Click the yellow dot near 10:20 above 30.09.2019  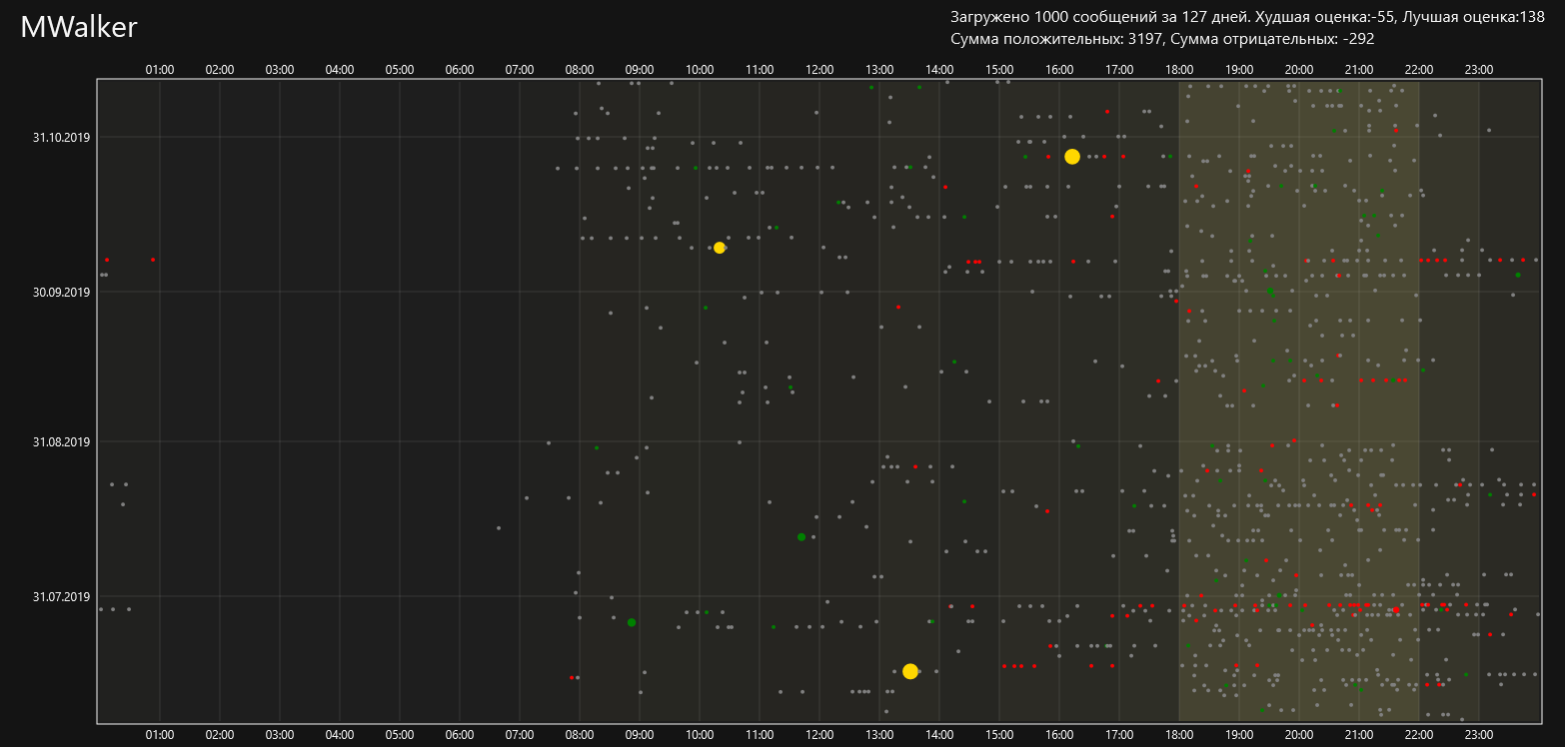tap(720, 248)
